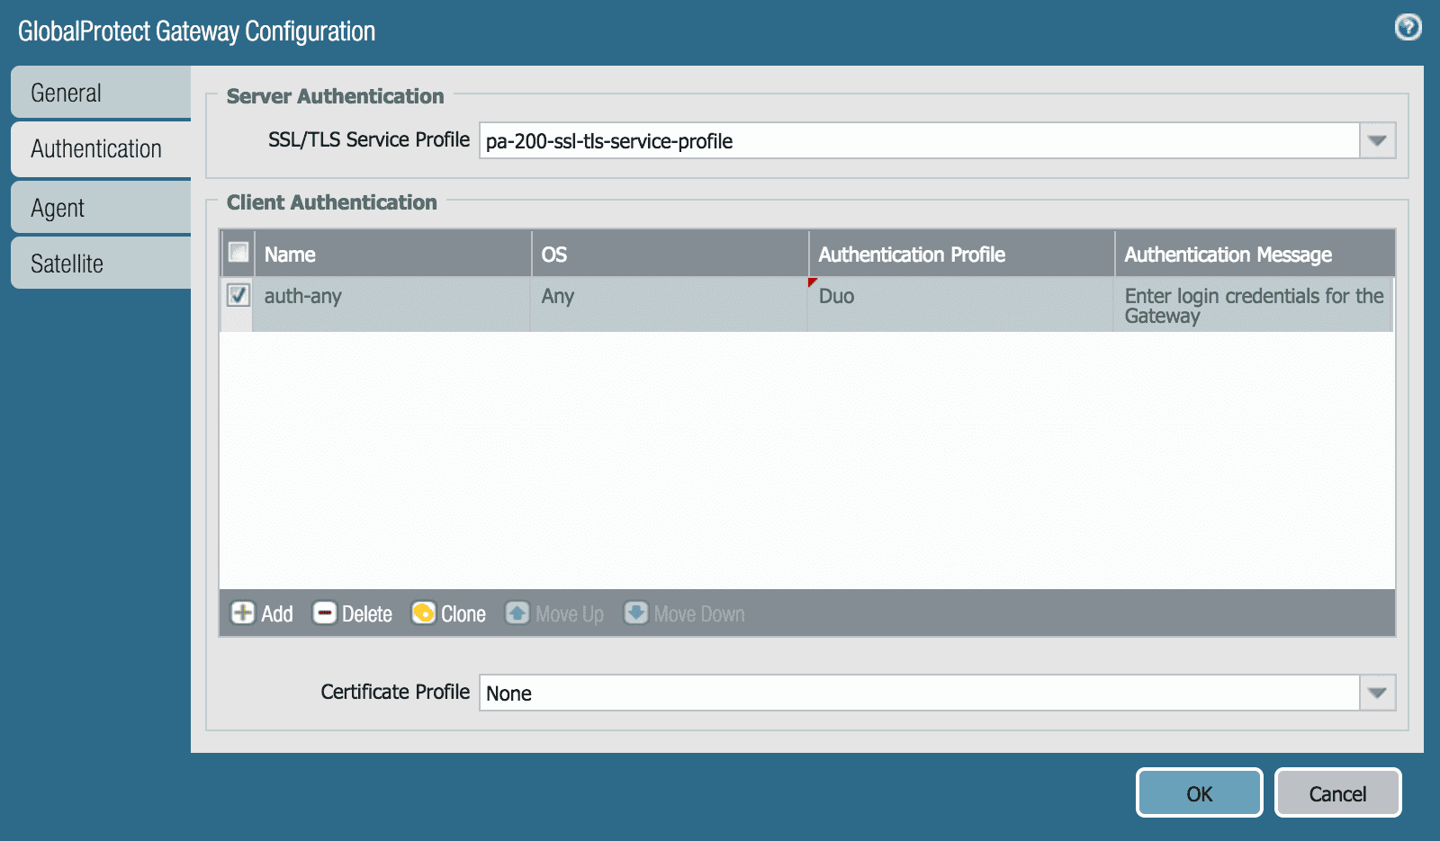Toggle the select-all checkbox in the table header
The width and height of the screenshot is (1440, 841).
click(237, 253)
